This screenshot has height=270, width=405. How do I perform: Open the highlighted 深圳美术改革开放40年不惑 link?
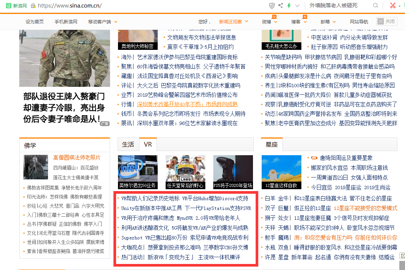[x=187, y=105]
